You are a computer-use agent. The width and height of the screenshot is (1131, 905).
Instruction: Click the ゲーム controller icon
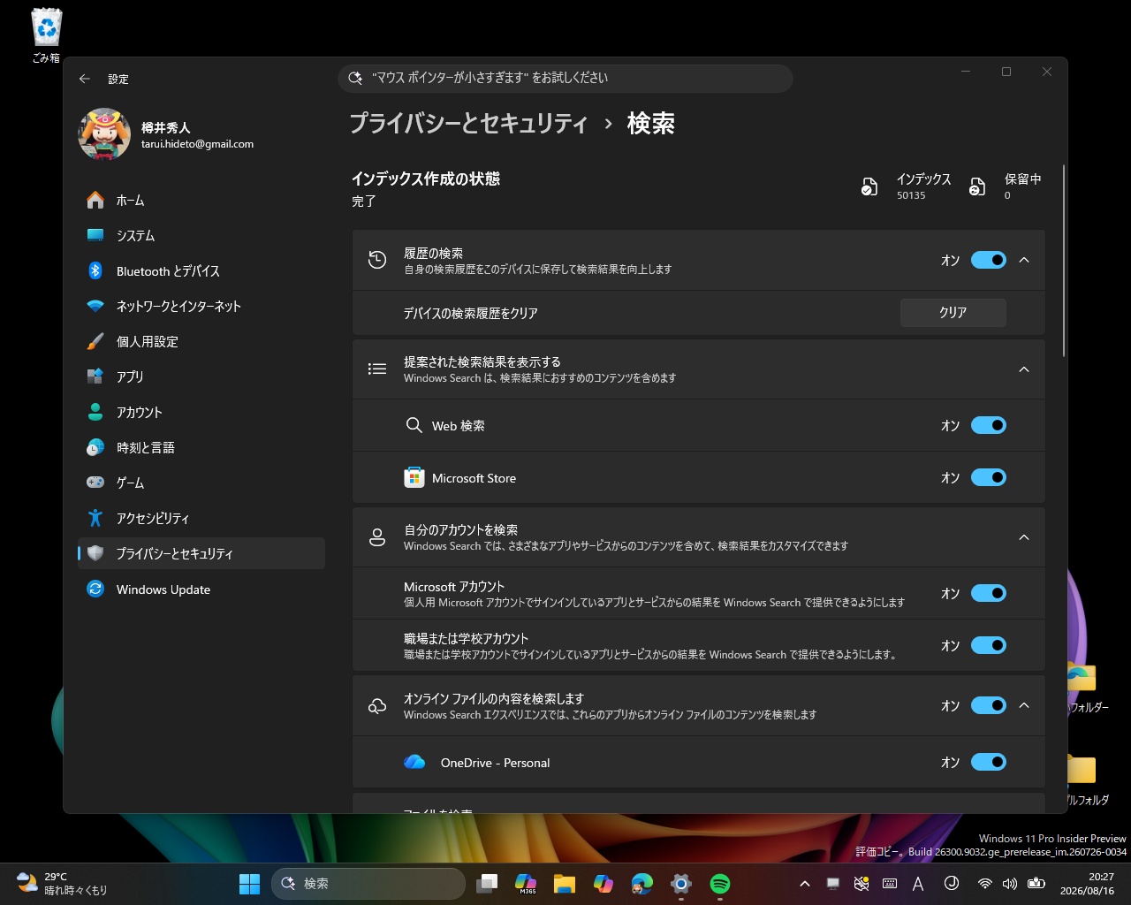click(95, 483)
